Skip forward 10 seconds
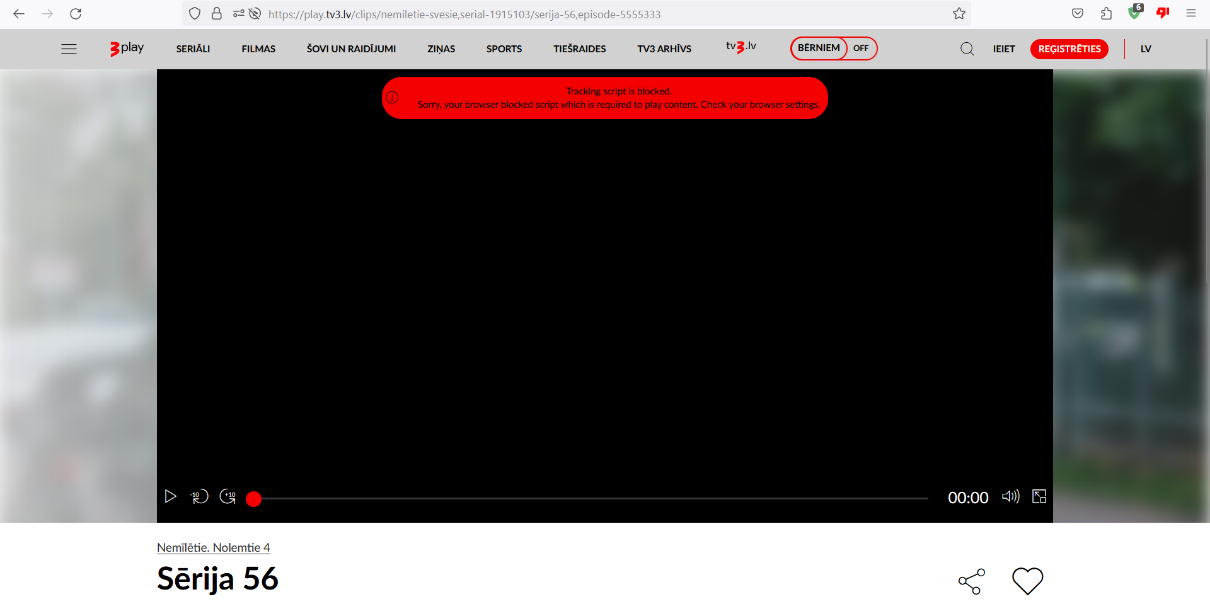Image resolution: width=1210 pixels, height=604 pixels. (x=228, y=497)
